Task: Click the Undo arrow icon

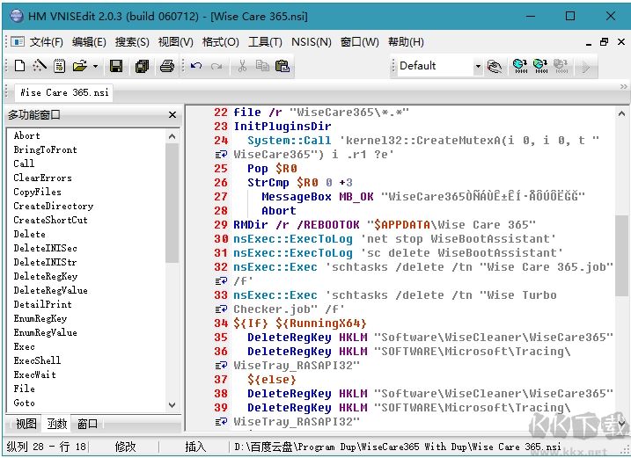Action: (x=196, y=66)
